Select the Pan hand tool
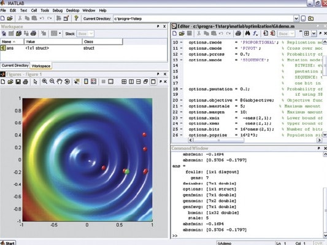This screenshot has height=245, width=327. point(60,82)
